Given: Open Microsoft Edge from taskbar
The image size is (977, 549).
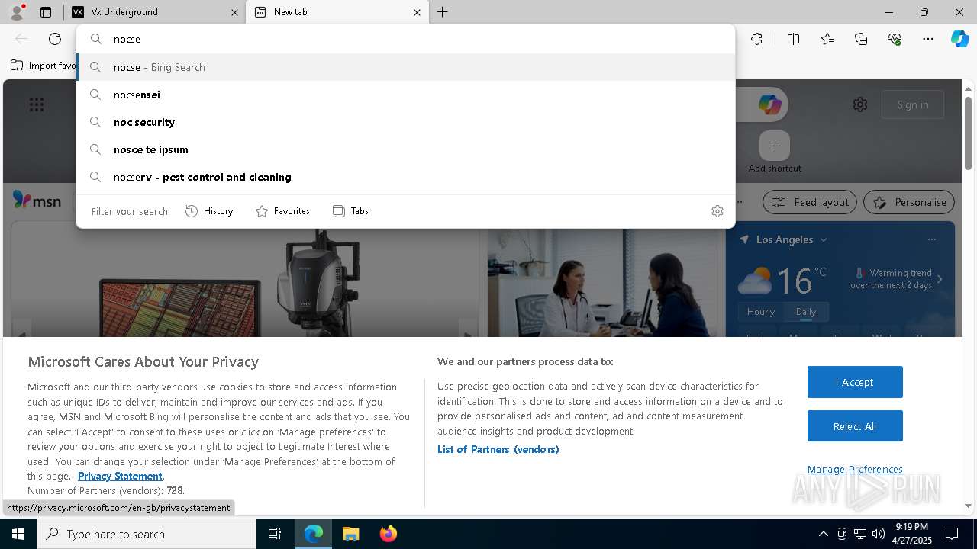Looking at the screenshot, I should 314,534.
